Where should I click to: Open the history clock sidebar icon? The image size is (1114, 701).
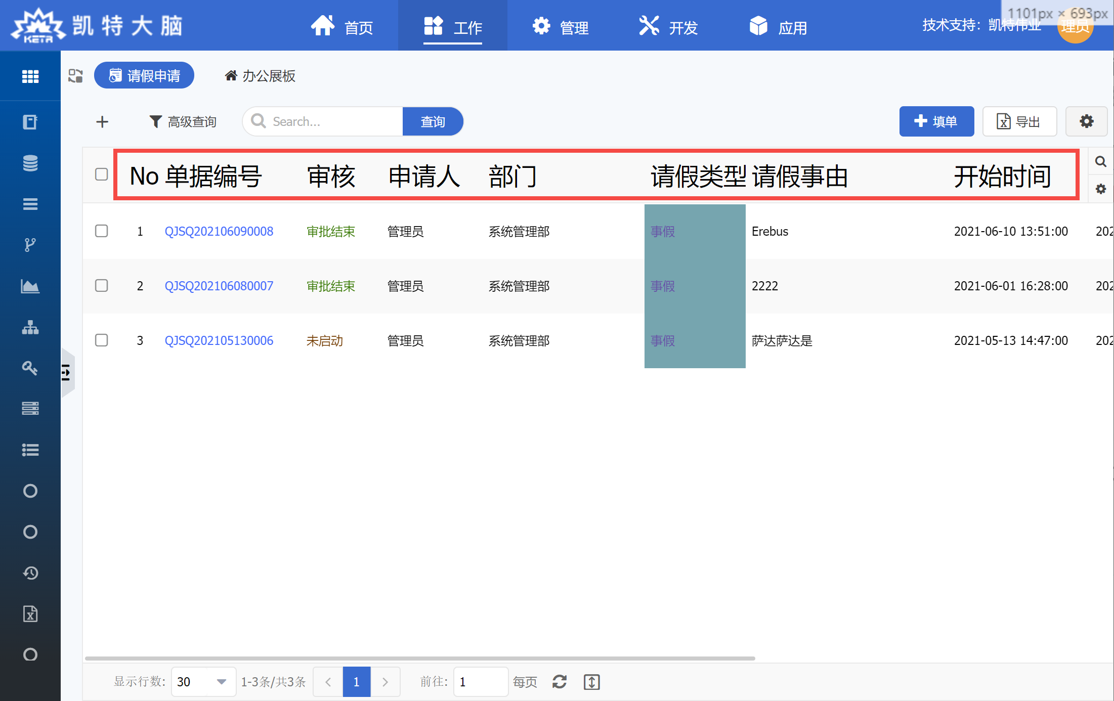click(x=30, y=573)
